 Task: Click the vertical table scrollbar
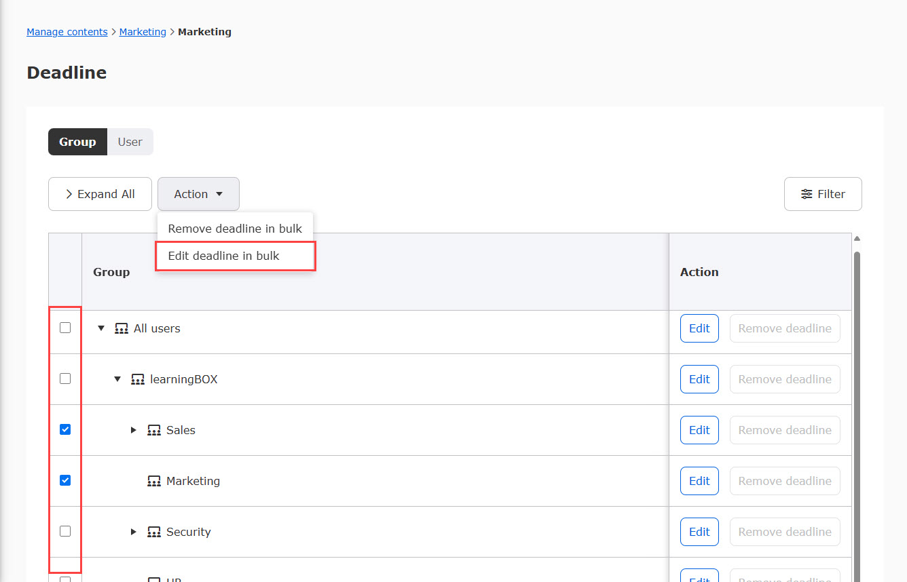pyautogui.click(x=857, y=407)
